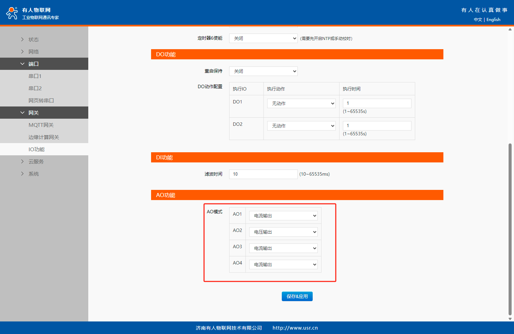Switch language to English
Viewport: 514px width, 334px height.
493,20
